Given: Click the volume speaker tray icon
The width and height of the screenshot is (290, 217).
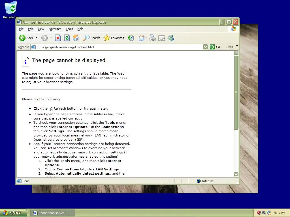Looking at the screenshot, I should coord(264,213).
